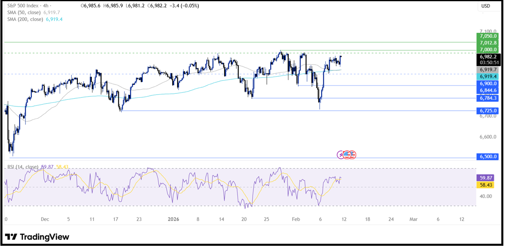Open the USD currency selector

point(486,6)
